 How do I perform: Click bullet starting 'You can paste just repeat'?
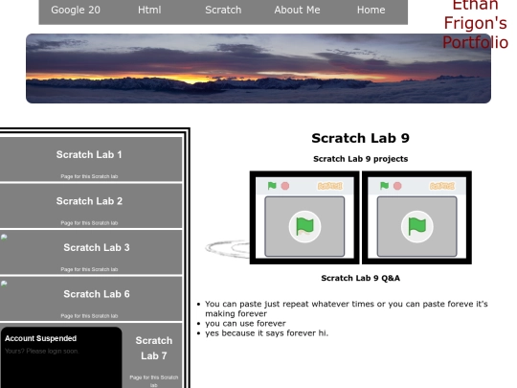(347, 308)
